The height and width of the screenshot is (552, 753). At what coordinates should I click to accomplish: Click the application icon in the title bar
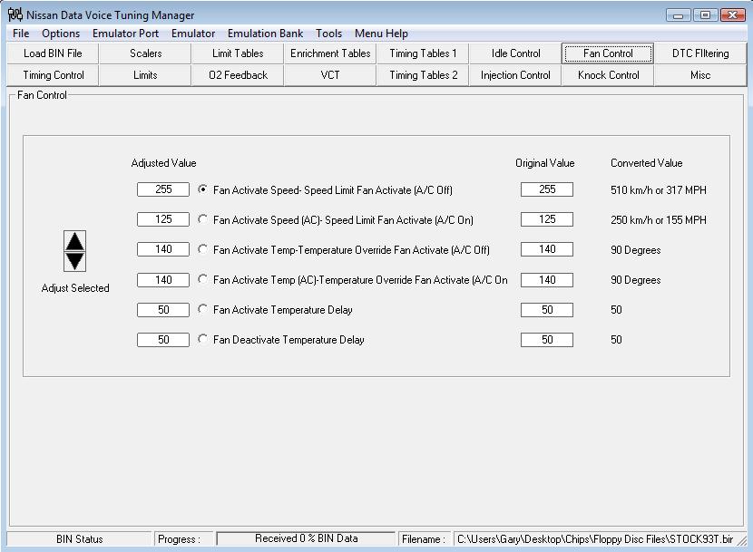tap(15, 15)
